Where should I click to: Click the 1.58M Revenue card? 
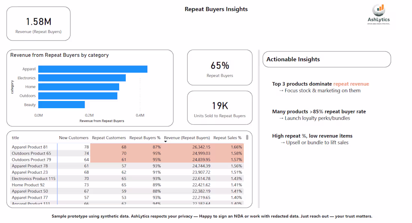click(38, 23)
